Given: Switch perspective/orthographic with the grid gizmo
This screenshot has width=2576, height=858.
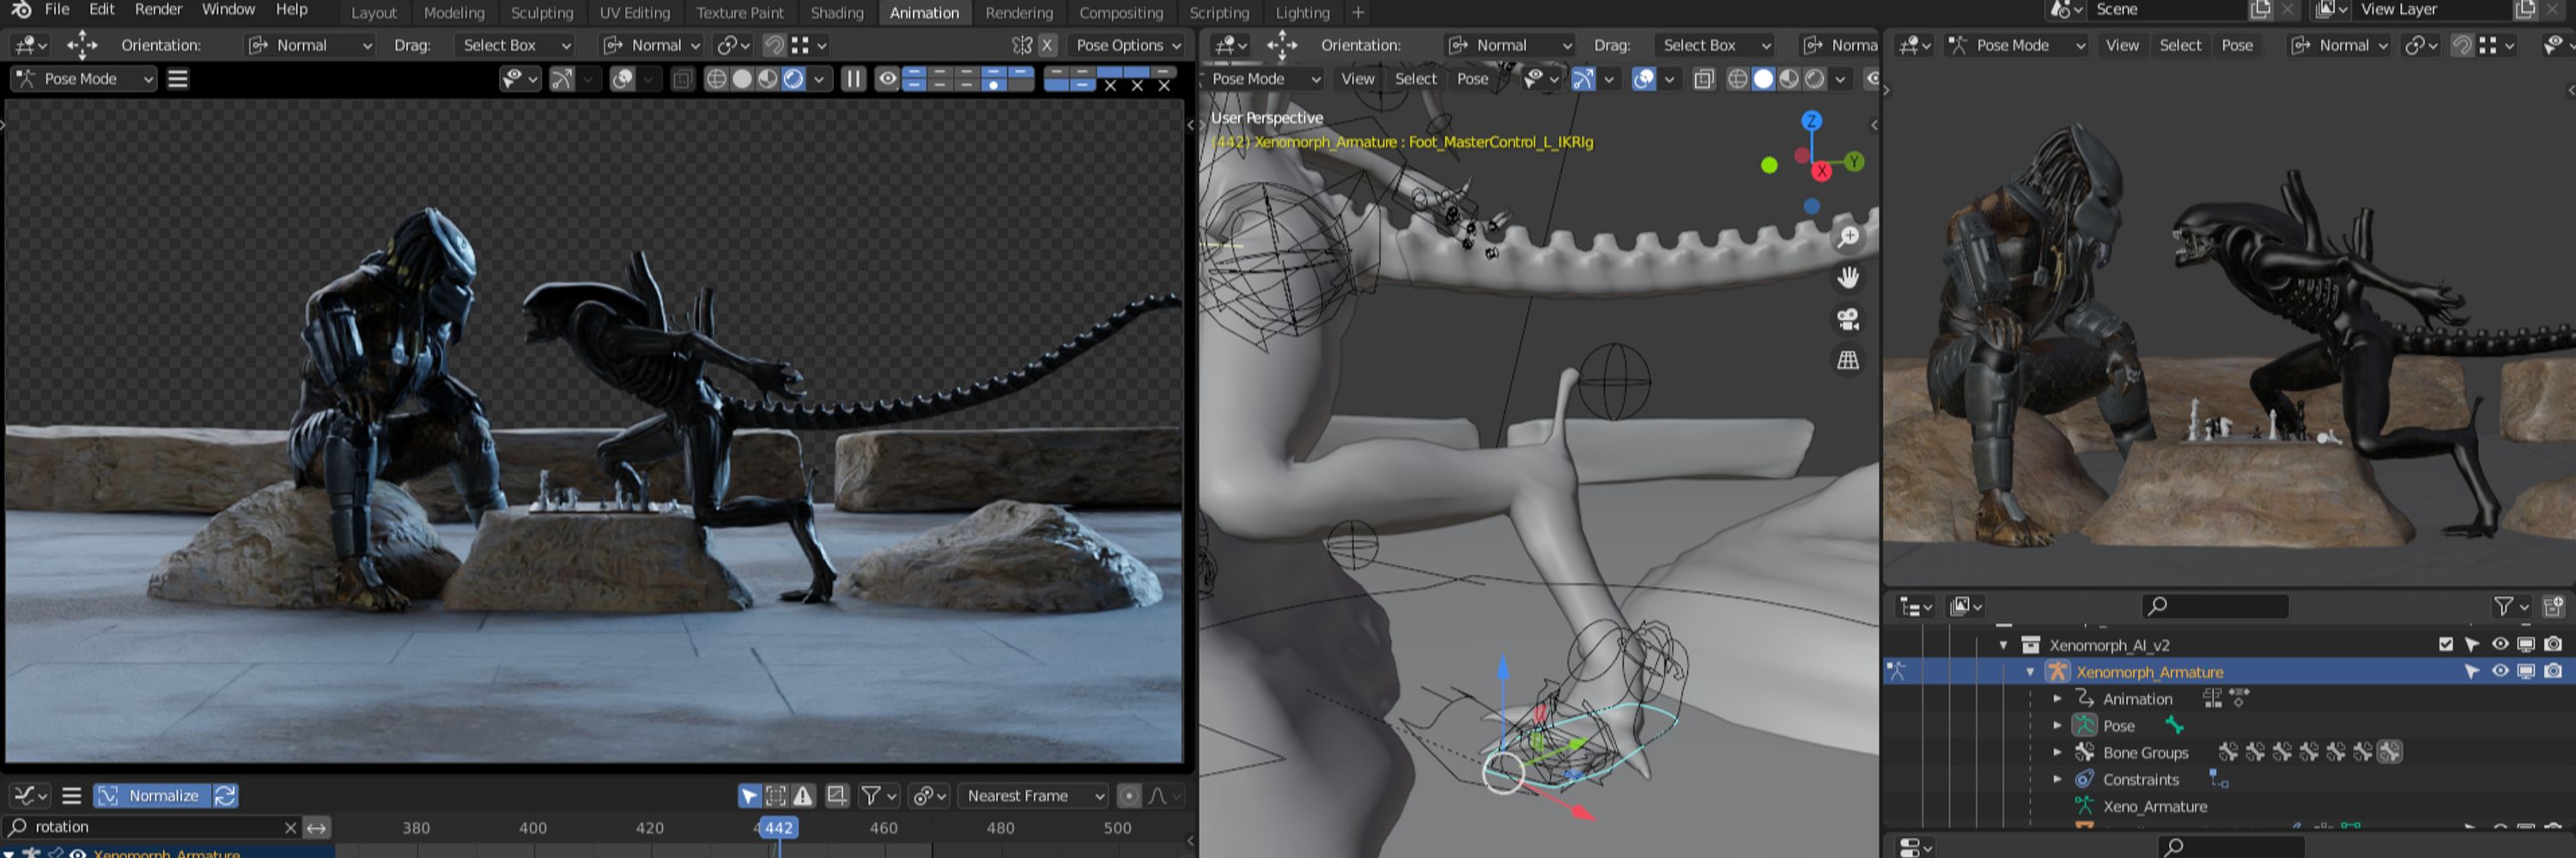Looking at the screenshot, I should (x=1848, y=360).
